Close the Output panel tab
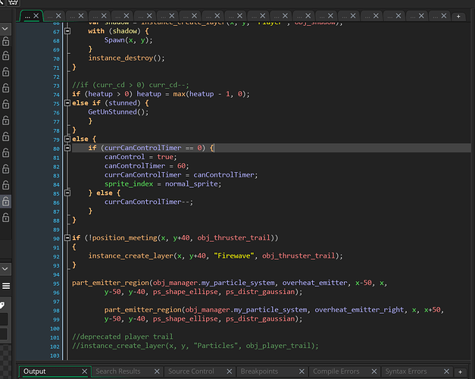 pyautogui.click(x=85, y=371)
